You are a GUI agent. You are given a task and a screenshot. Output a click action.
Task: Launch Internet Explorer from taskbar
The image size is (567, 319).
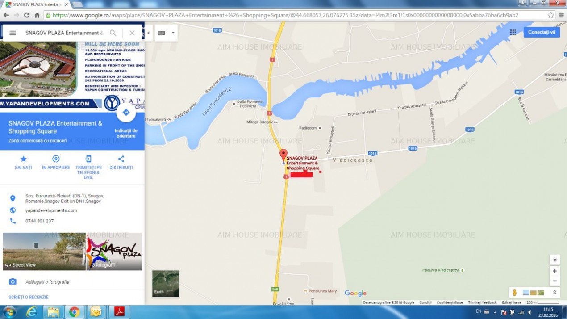(31, 312)
